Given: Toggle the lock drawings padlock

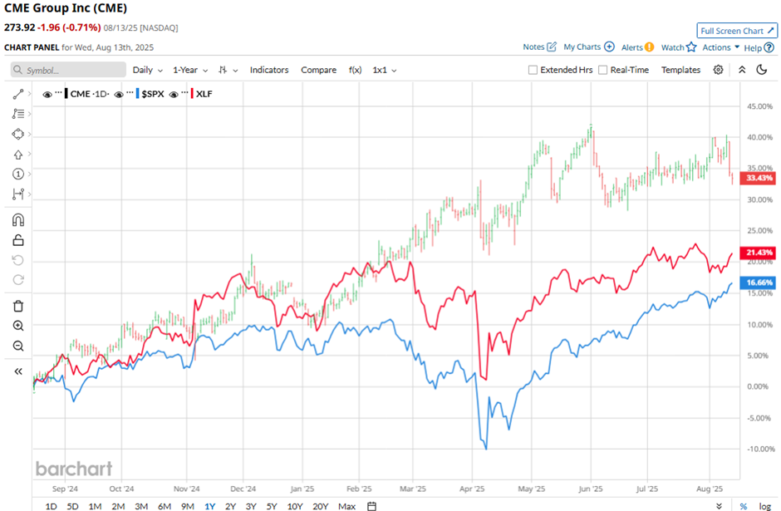Looking at the screenshot, I should tap(18, 240).
